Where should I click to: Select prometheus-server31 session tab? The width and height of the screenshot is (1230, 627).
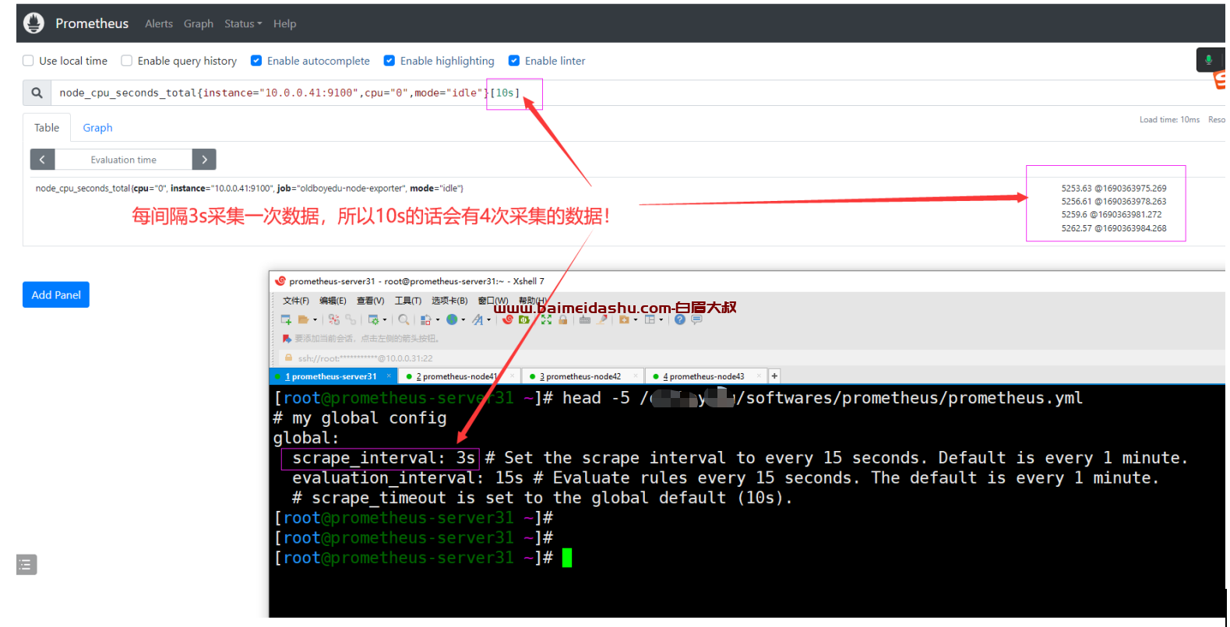pos(333,376)
